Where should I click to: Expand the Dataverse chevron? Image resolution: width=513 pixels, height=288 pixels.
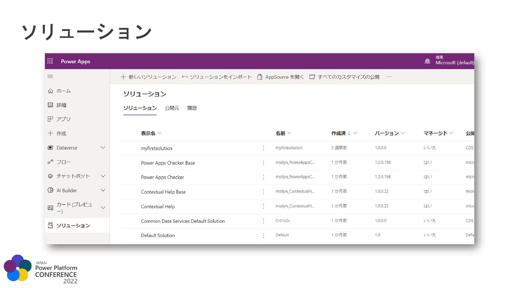click(103, 147)
